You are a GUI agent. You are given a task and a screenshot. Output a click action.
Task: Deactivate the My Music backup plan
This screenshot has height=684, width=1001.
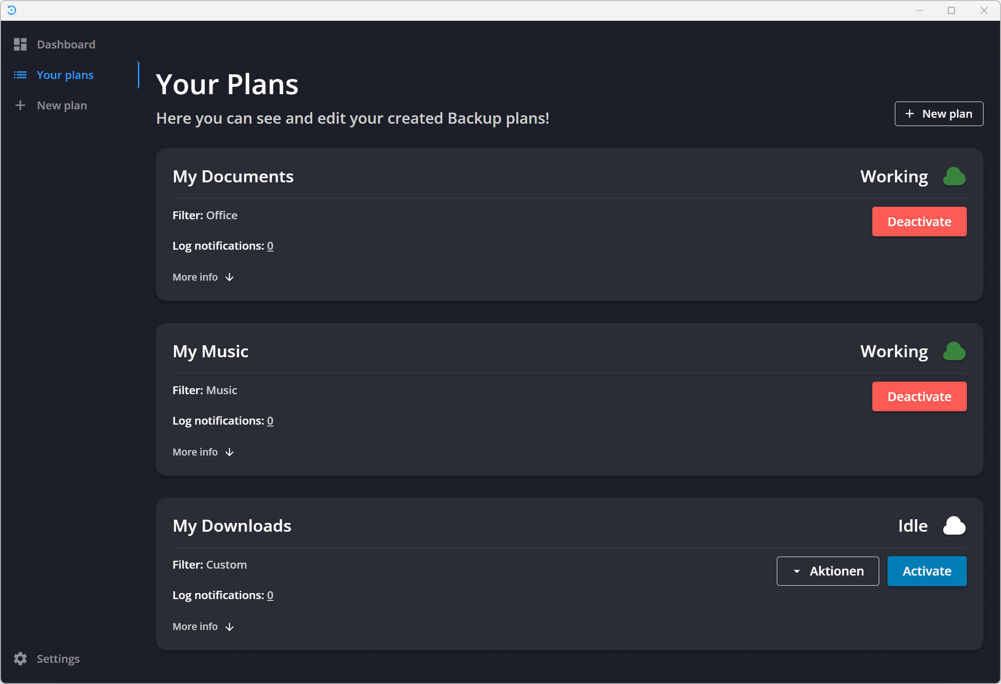click(x=919, y=396)
